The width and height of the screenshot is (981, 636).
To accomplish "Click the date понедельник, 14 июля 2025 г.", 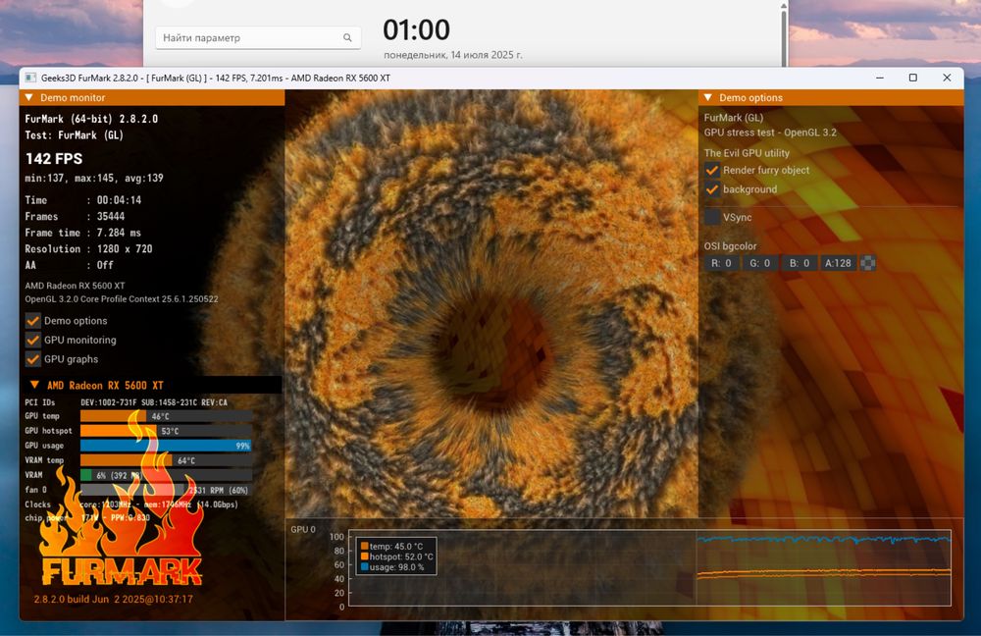I will (x=452, y=55).
